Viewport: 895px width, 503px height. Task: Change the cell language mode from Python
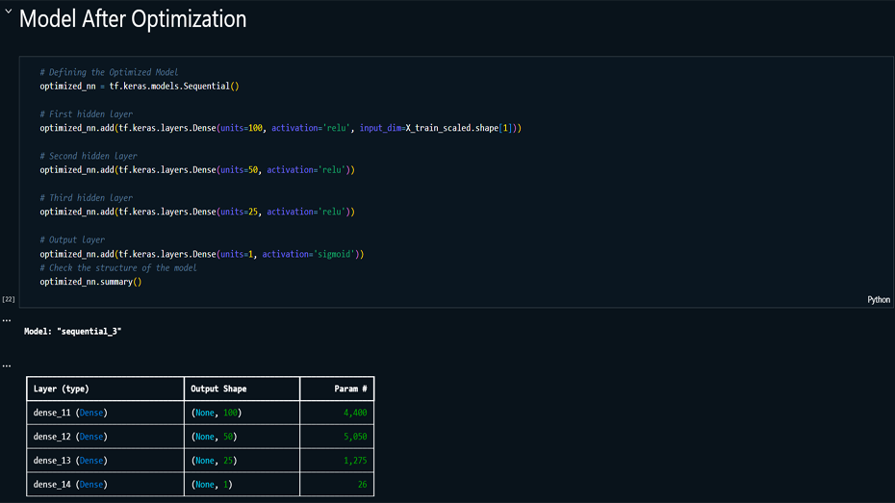878,299
